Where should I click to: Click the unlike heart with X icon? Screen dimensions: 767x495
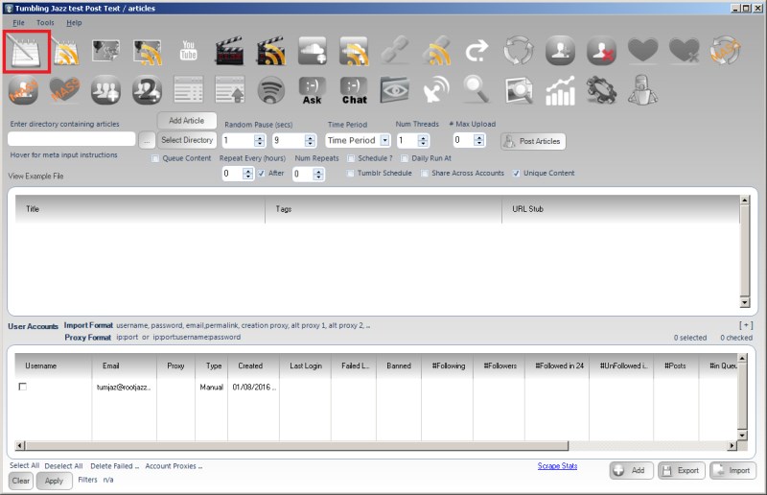[684, 51]
